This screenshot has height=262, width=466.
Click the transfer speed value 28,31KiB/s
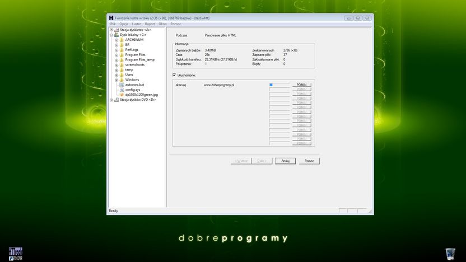(x=221, y=59)
